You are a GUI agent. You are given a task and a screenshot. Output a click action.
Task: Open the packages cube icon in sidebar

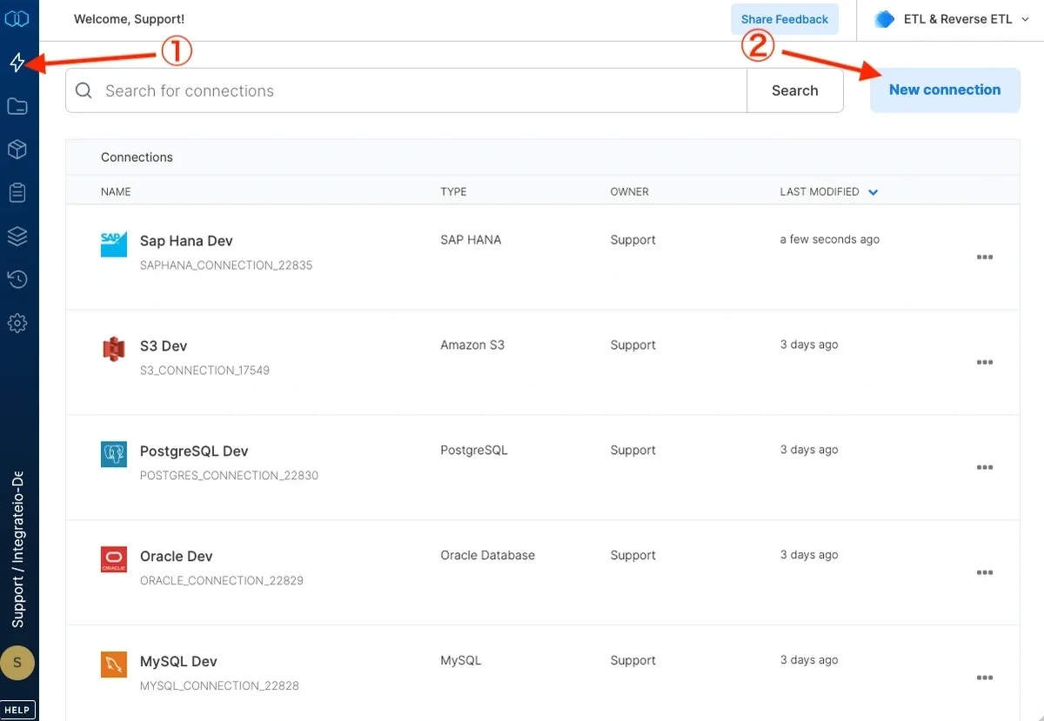[x=17, y=150]
